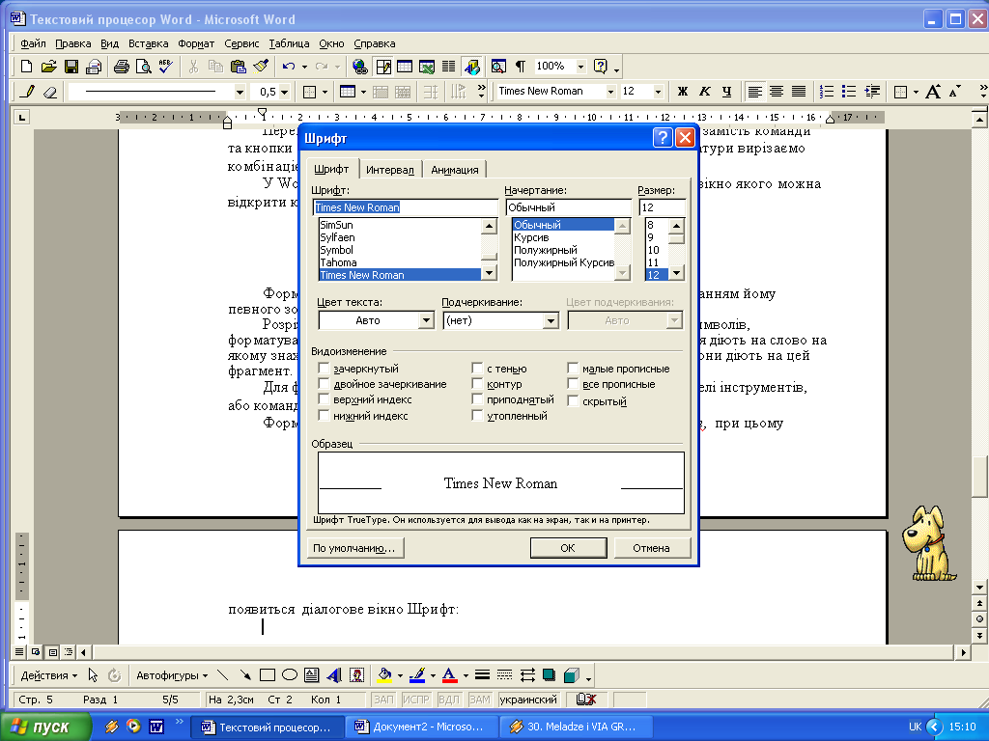Apply underline formatting (Ч)
The width and height of the screenshot is (989, 741).
point(726,92)
